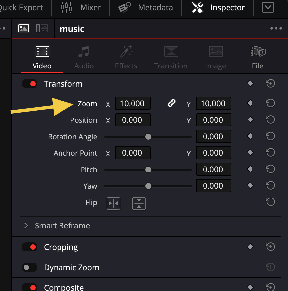The height and width of the screenshot is (291, 288).
Task: Open the Mixer panel
Action: point(81,8)
